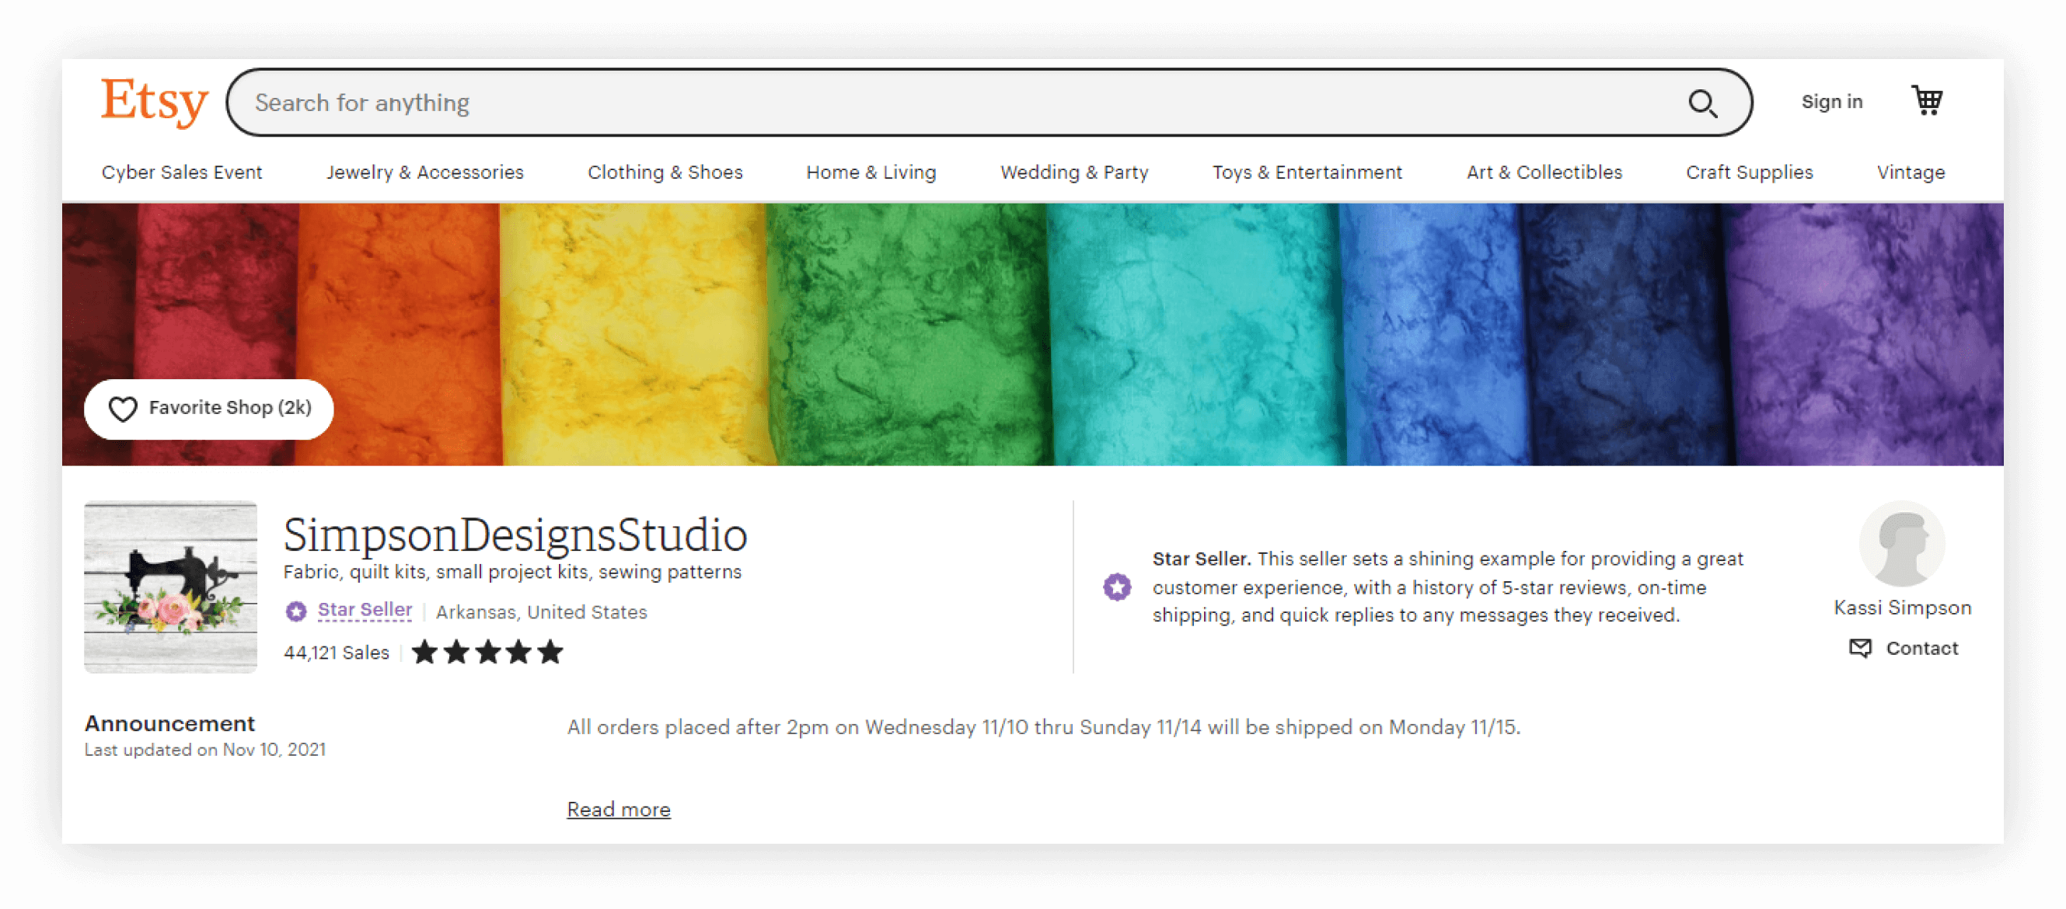Click the heart icon on Favorite Shop

click(x=122, y=409)
